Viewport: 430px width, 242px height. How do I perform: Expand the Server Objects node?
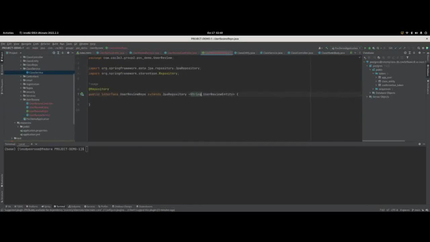coord(367,97)
